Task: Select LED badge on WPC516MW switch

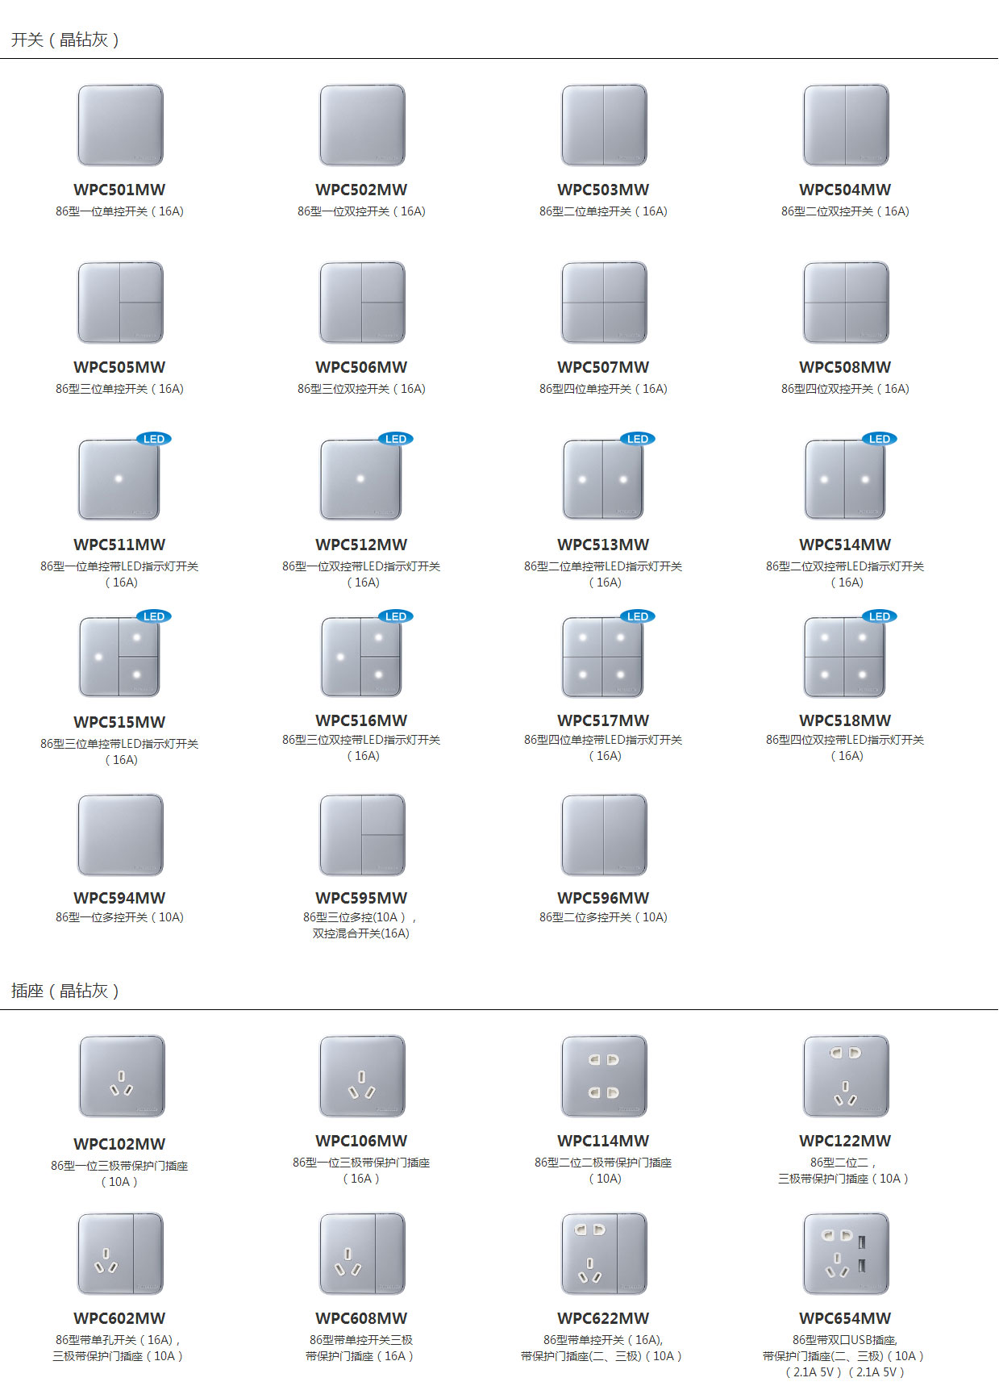Action: coord(396,616)
